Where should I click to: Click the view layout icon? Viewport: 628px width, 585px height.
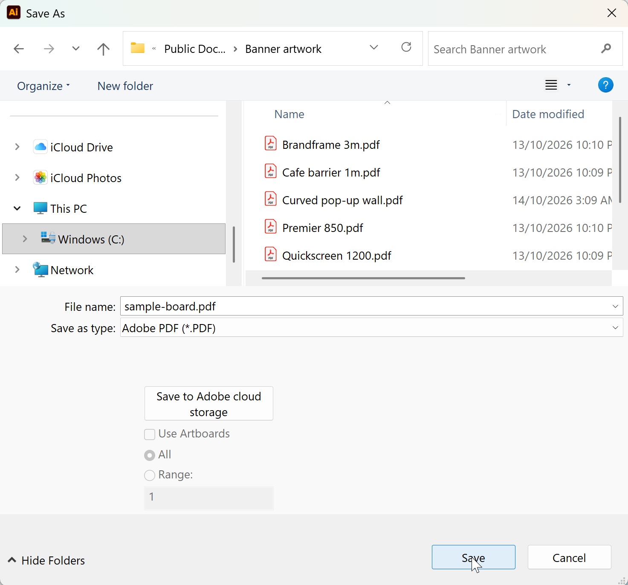tap(551, 85)
